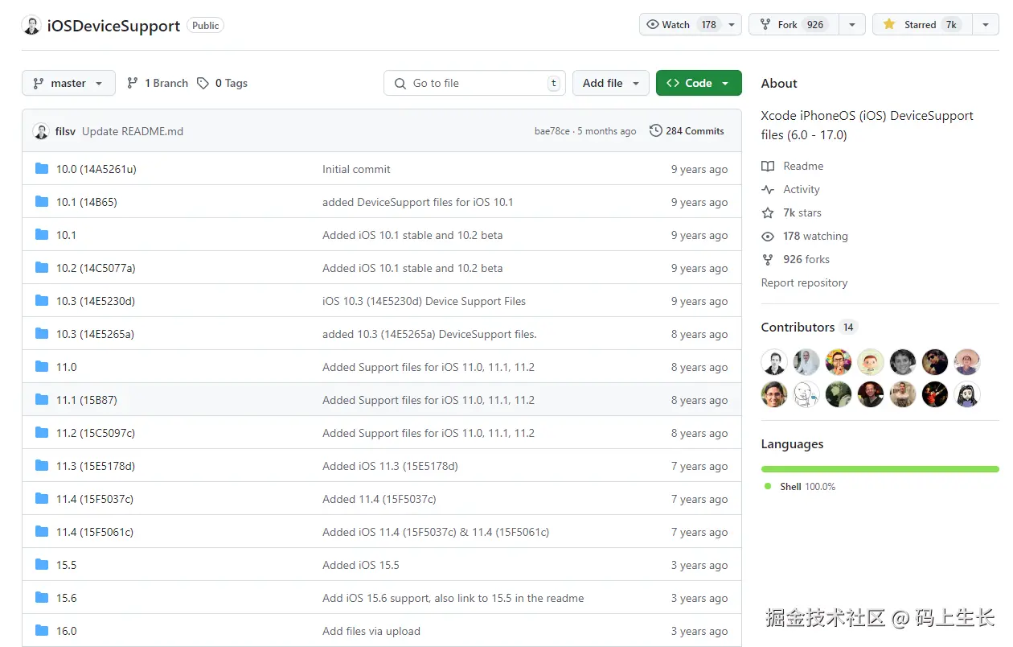Open the filsv author link
Viewport: 1013px width, 647px height.
[65, 131]
